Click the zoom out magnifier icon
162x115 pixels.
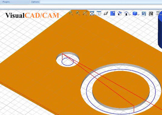click(71, 13)
